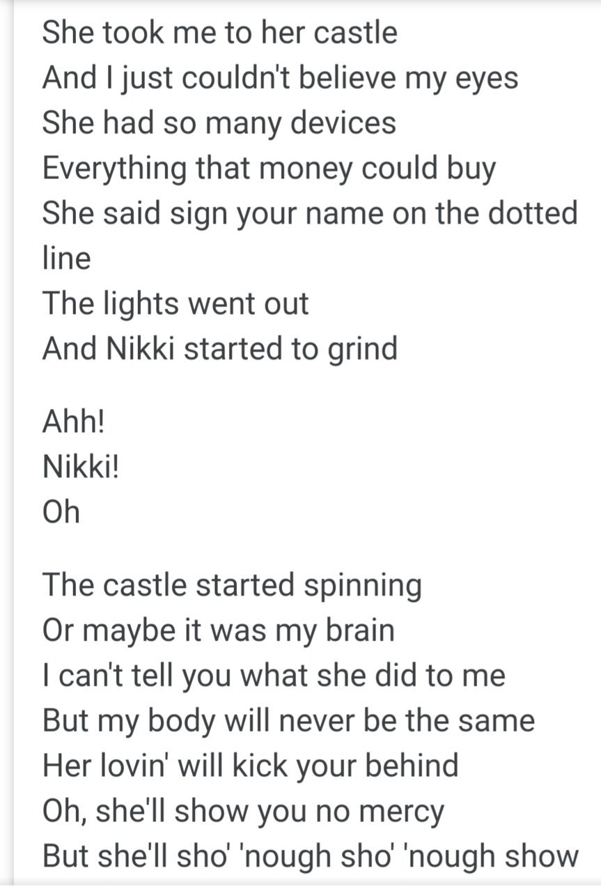Click 'Everything that money could buy' lyric
Viewport: 601px width, 891px height.
coord(269,169)
